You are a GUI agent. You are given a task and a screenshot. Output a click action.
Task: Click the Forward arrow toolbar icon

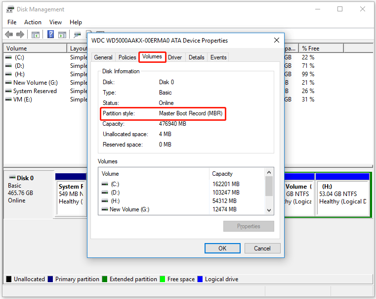(x=20, y=35)
